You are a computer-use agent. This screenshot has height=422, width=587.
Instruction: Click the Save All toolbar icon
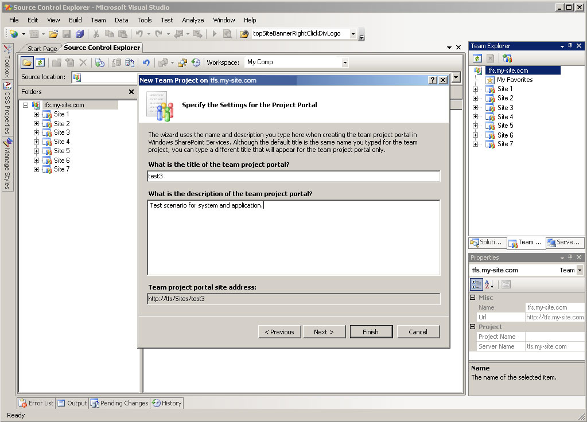tap(80, 34)
